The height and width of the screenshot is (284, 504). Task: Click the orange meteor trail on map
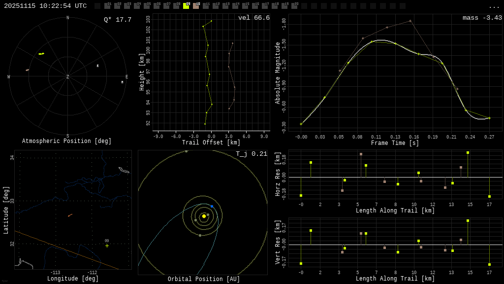[x=70, y=215]
